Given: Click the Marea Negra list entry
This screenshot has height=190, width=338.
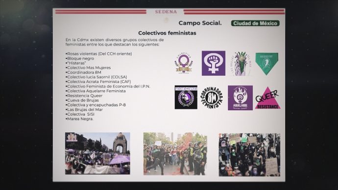Looking at the screenshot, I should pos(79,119).
